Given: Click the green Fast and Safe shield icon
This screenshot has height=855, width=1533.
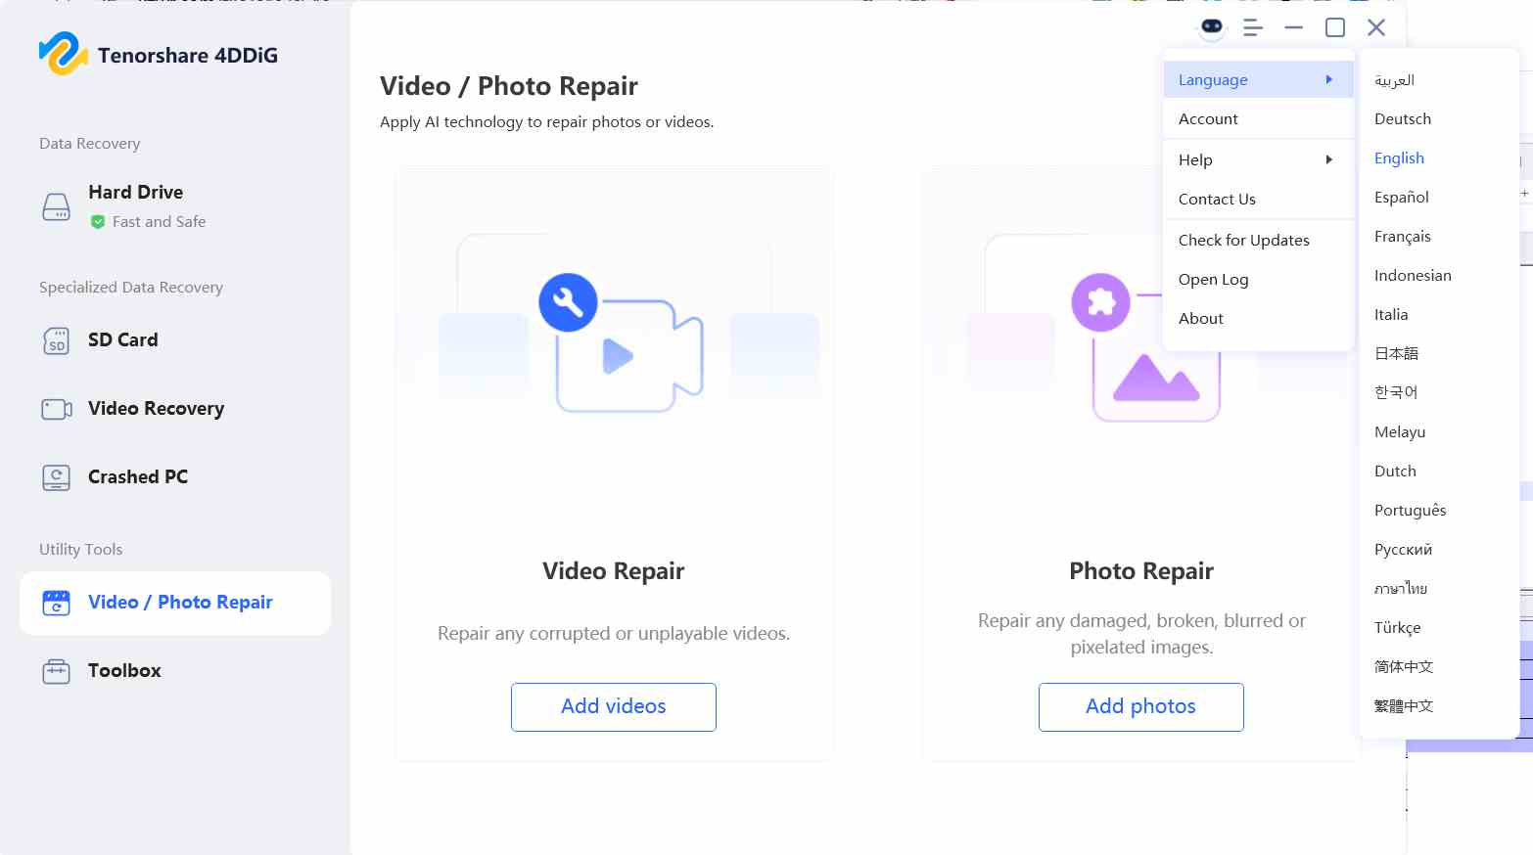Looking at the screenshot, I should pyautogui.click(x=98, y=222).
